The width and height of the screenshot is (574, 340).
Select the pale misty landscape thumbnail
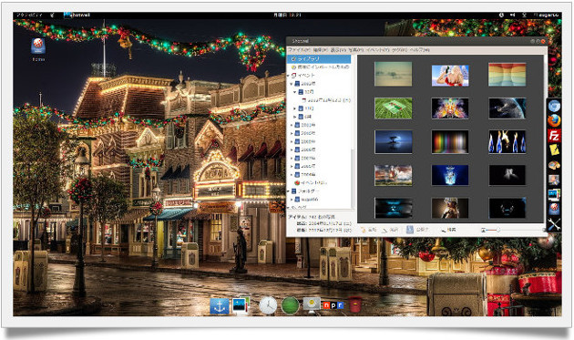point(394,74)
